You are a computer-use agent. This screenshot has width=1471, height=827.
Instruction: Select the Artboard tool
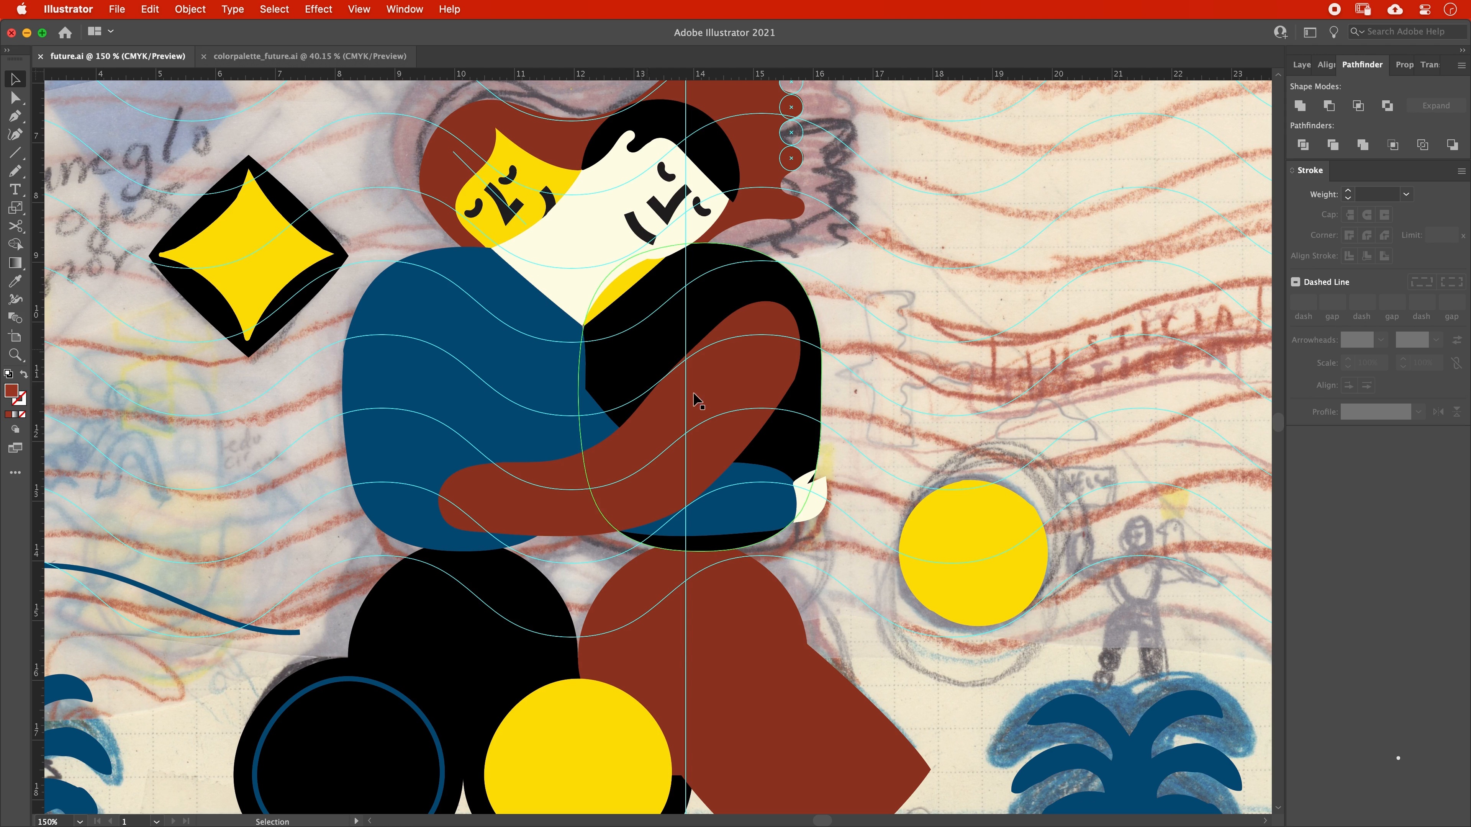[x=15, y=336]
